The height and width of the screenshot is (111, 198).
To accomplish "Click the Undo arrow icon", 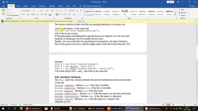I will (7, 2).
